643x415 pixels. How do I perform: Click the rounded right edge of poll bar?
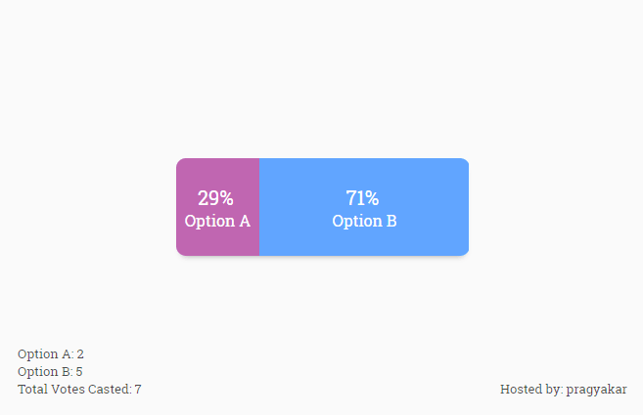[466, 207]
